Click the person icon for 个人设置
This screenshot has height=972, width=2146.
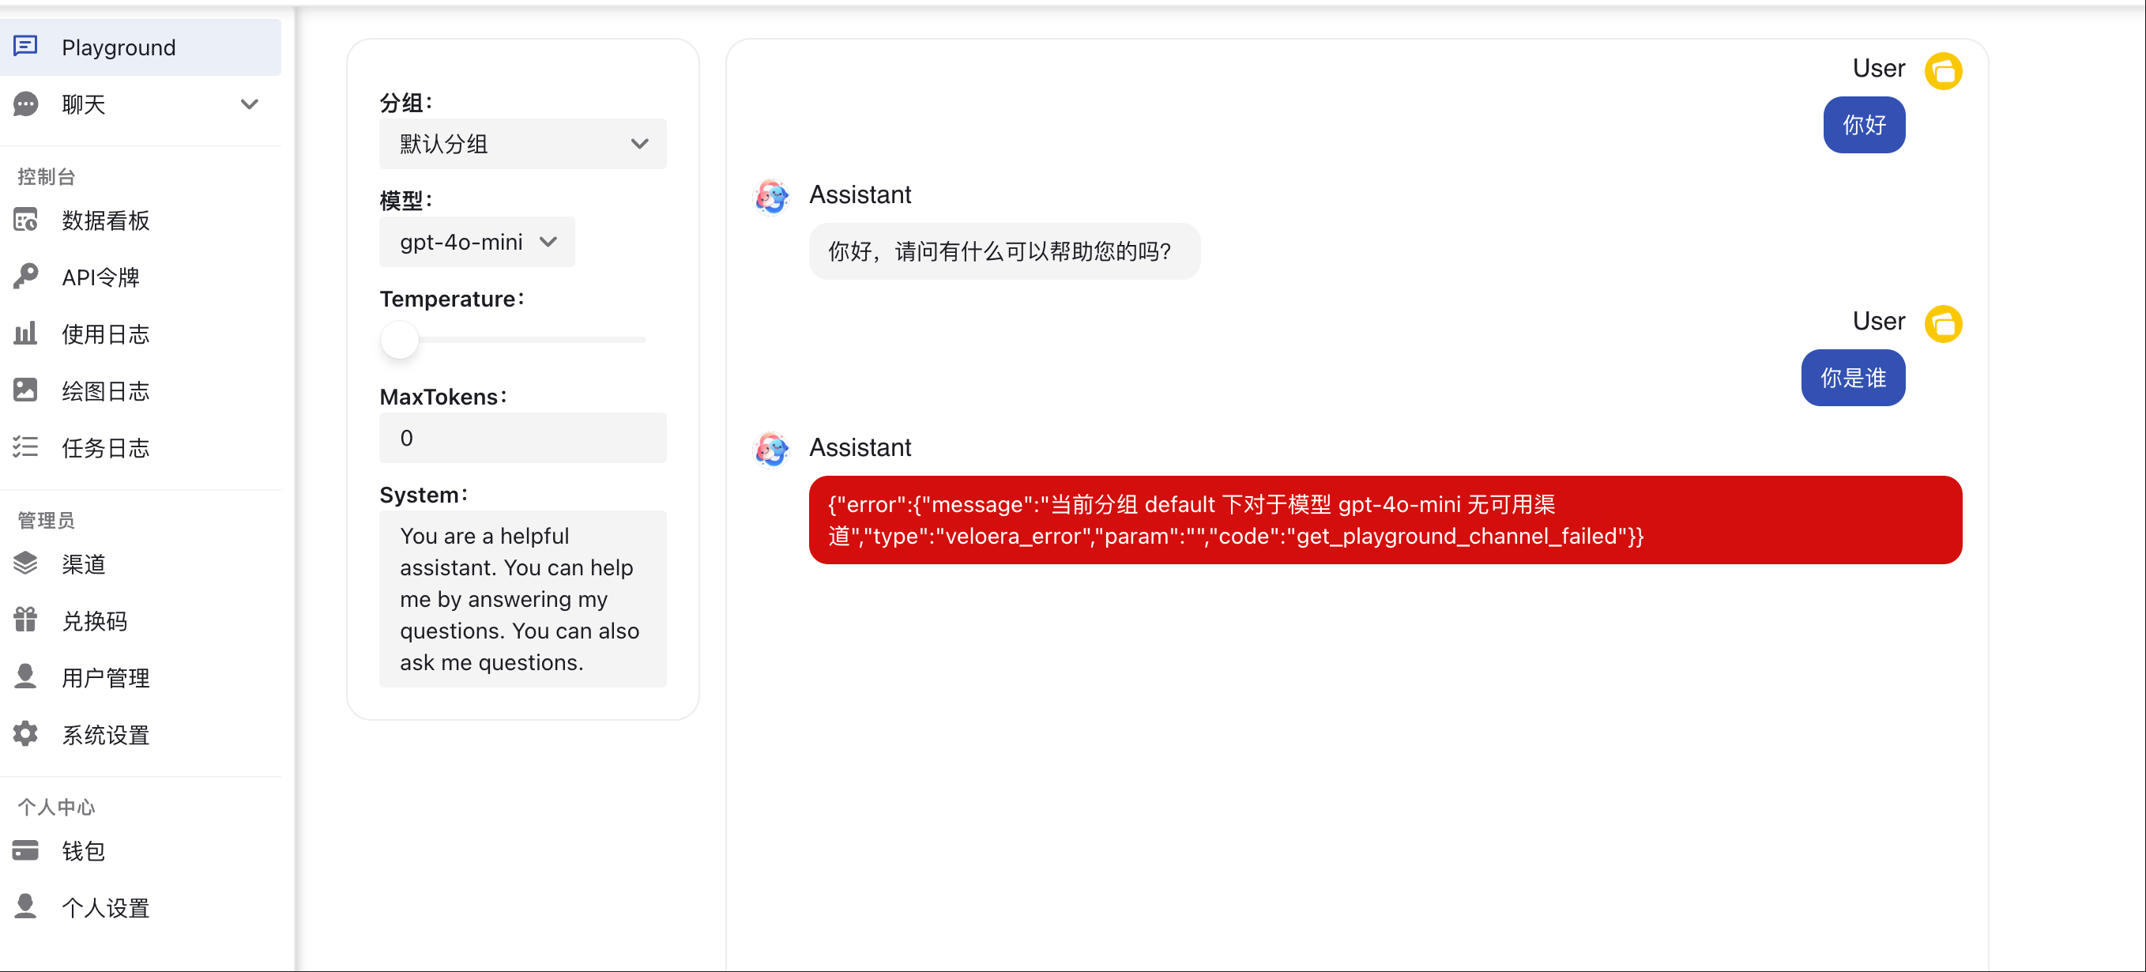(26, 907)
